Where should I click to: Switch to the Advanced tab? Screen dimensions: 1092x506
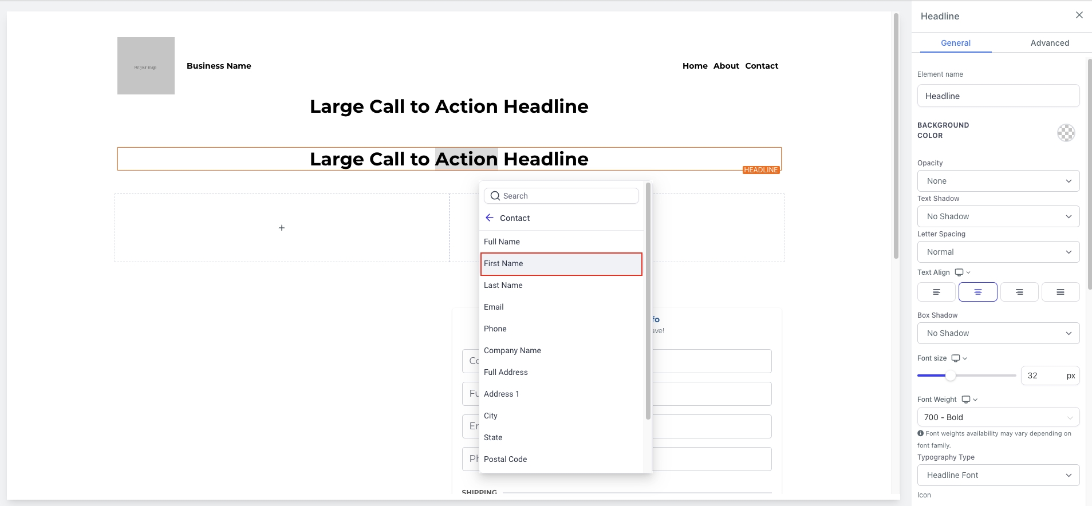coord(1049,43)
